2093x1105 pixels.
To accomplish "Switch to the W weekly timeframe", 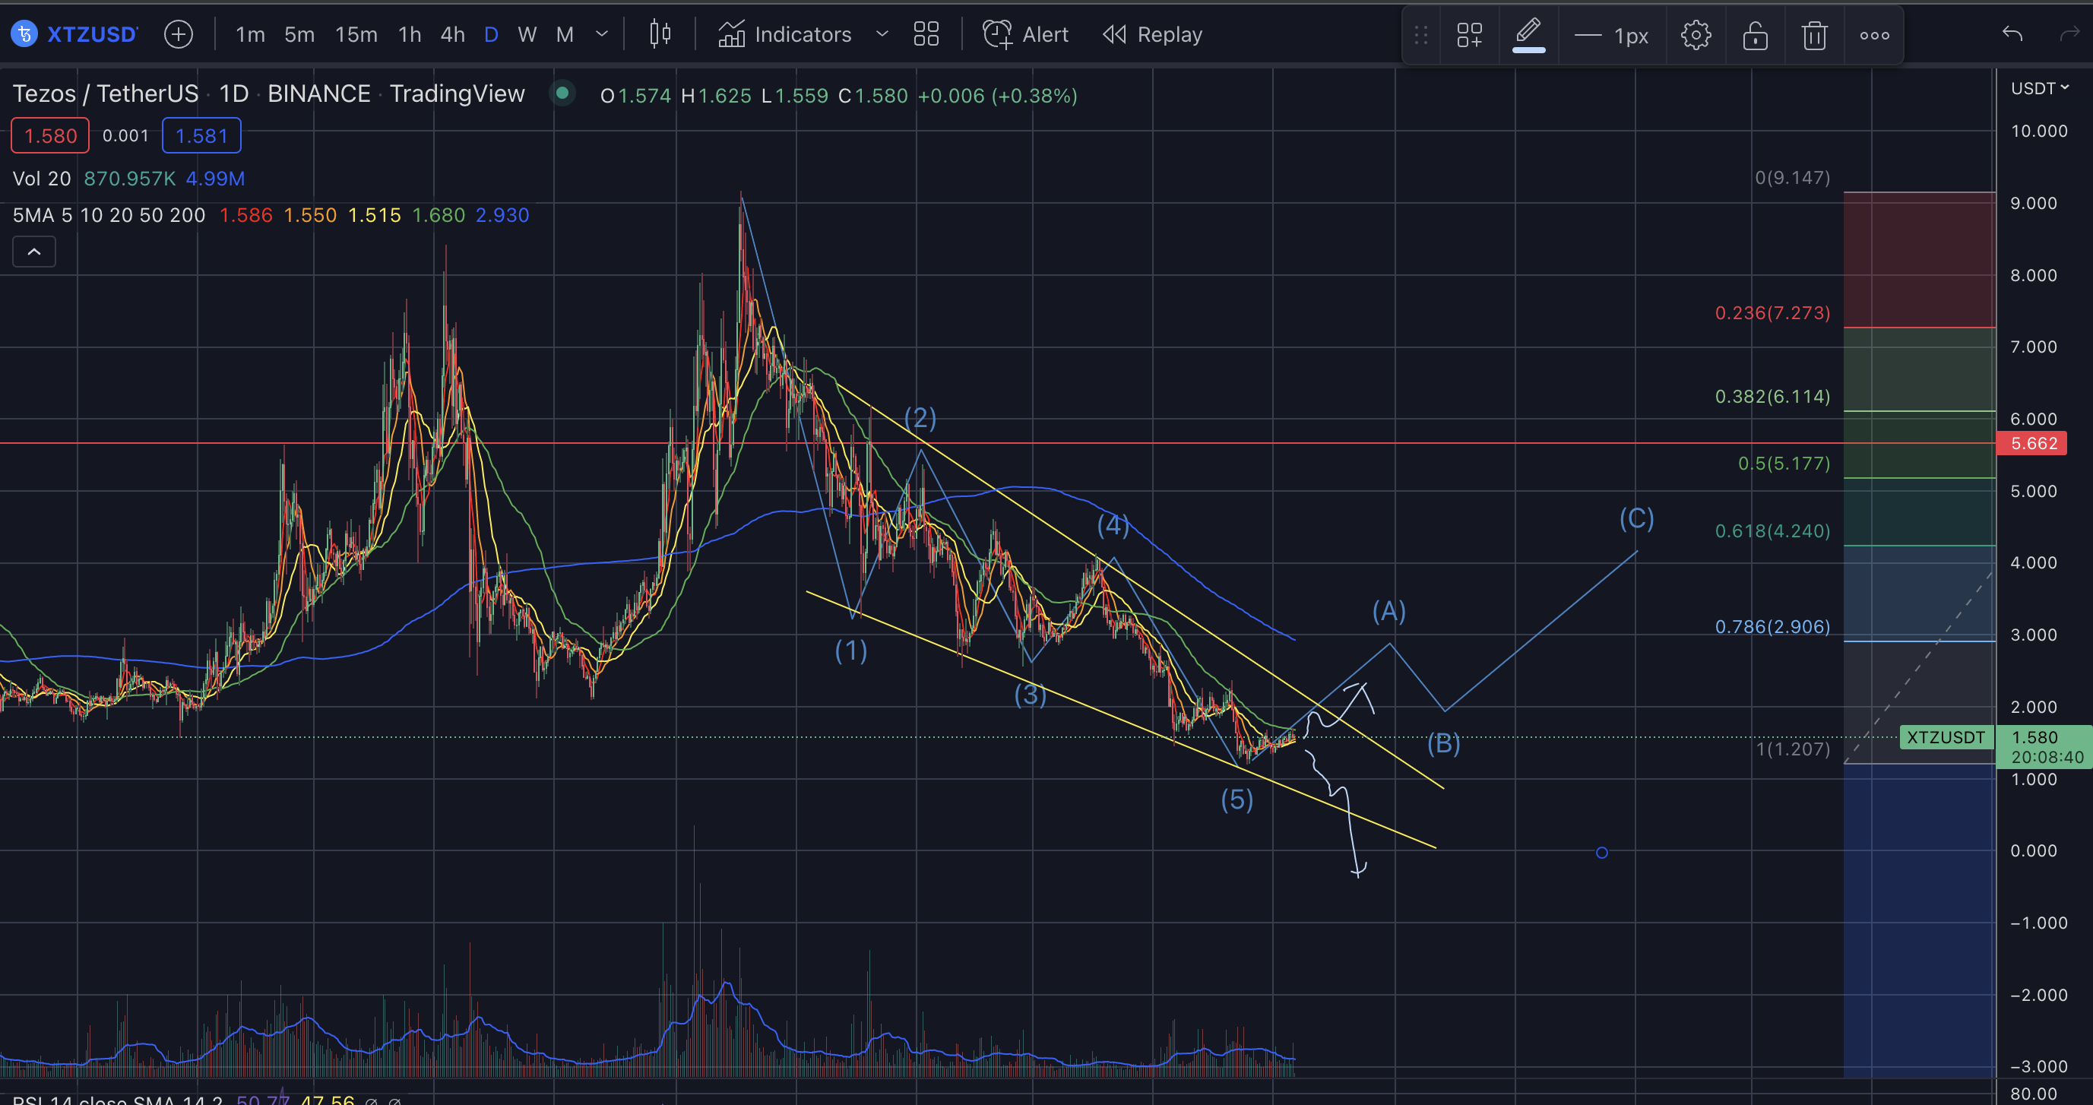I will click(x=527, y=34).
